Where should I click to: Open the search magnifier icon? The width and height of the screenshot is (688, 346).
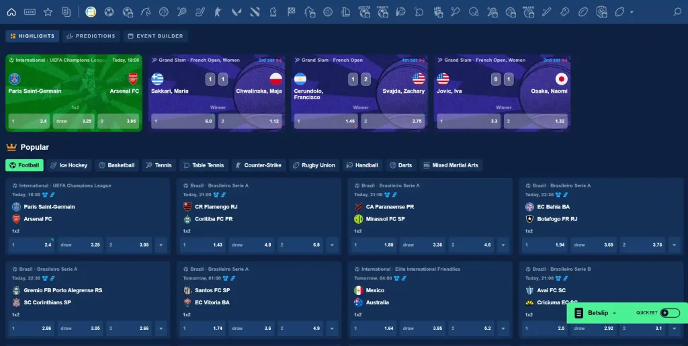tap(677, 12)
